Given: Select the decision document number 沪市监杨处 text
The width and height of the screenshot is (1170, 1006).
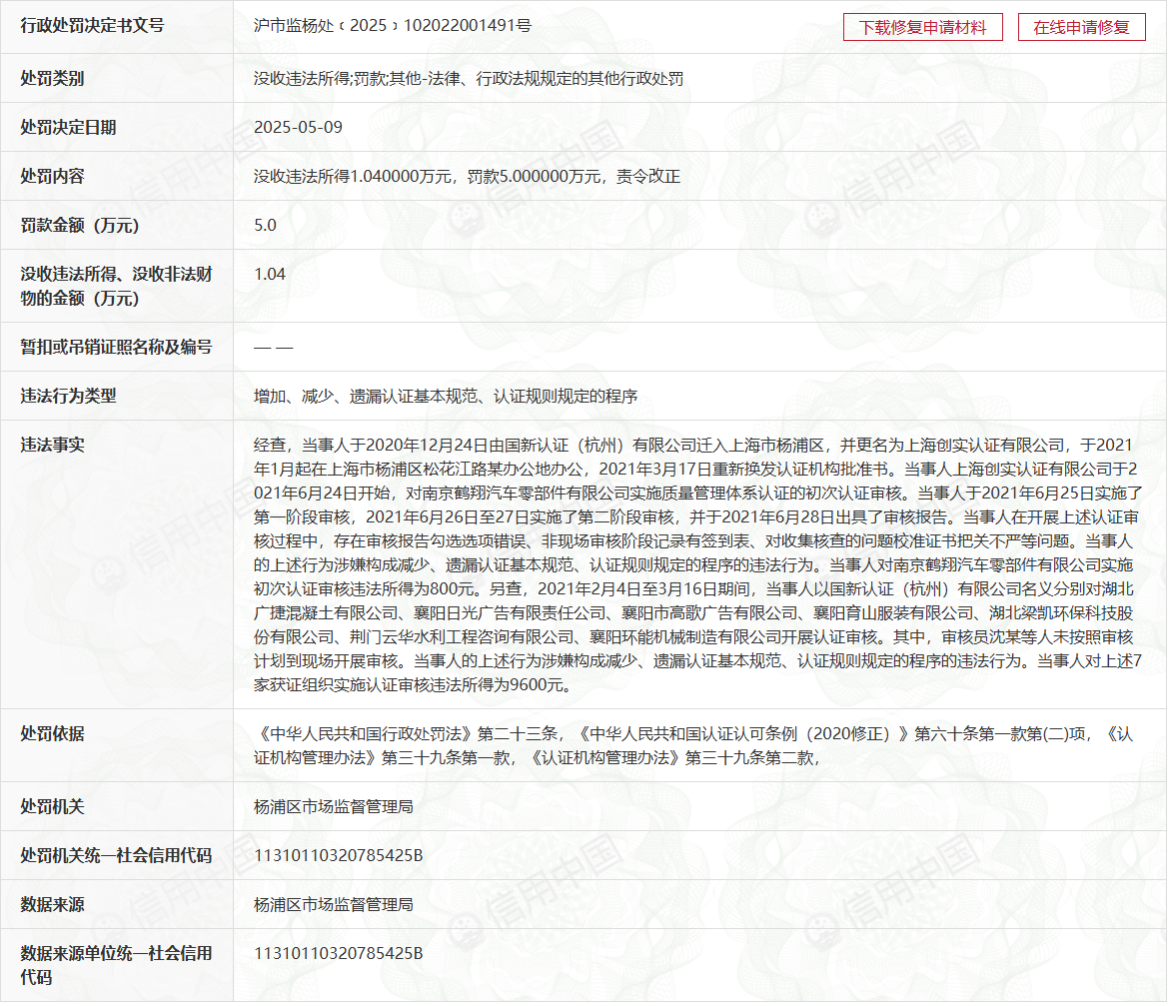Looking at the screenshot, I should [392, 26].
